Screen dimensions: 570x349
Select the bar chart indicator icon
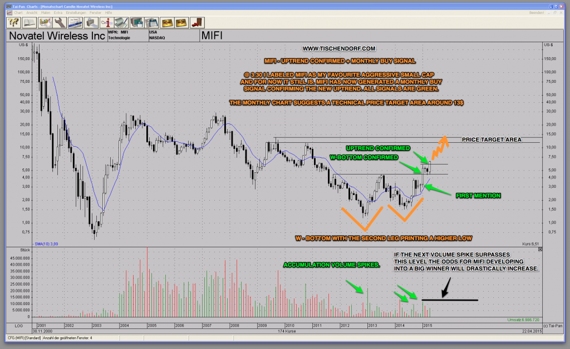coord(45,22)
